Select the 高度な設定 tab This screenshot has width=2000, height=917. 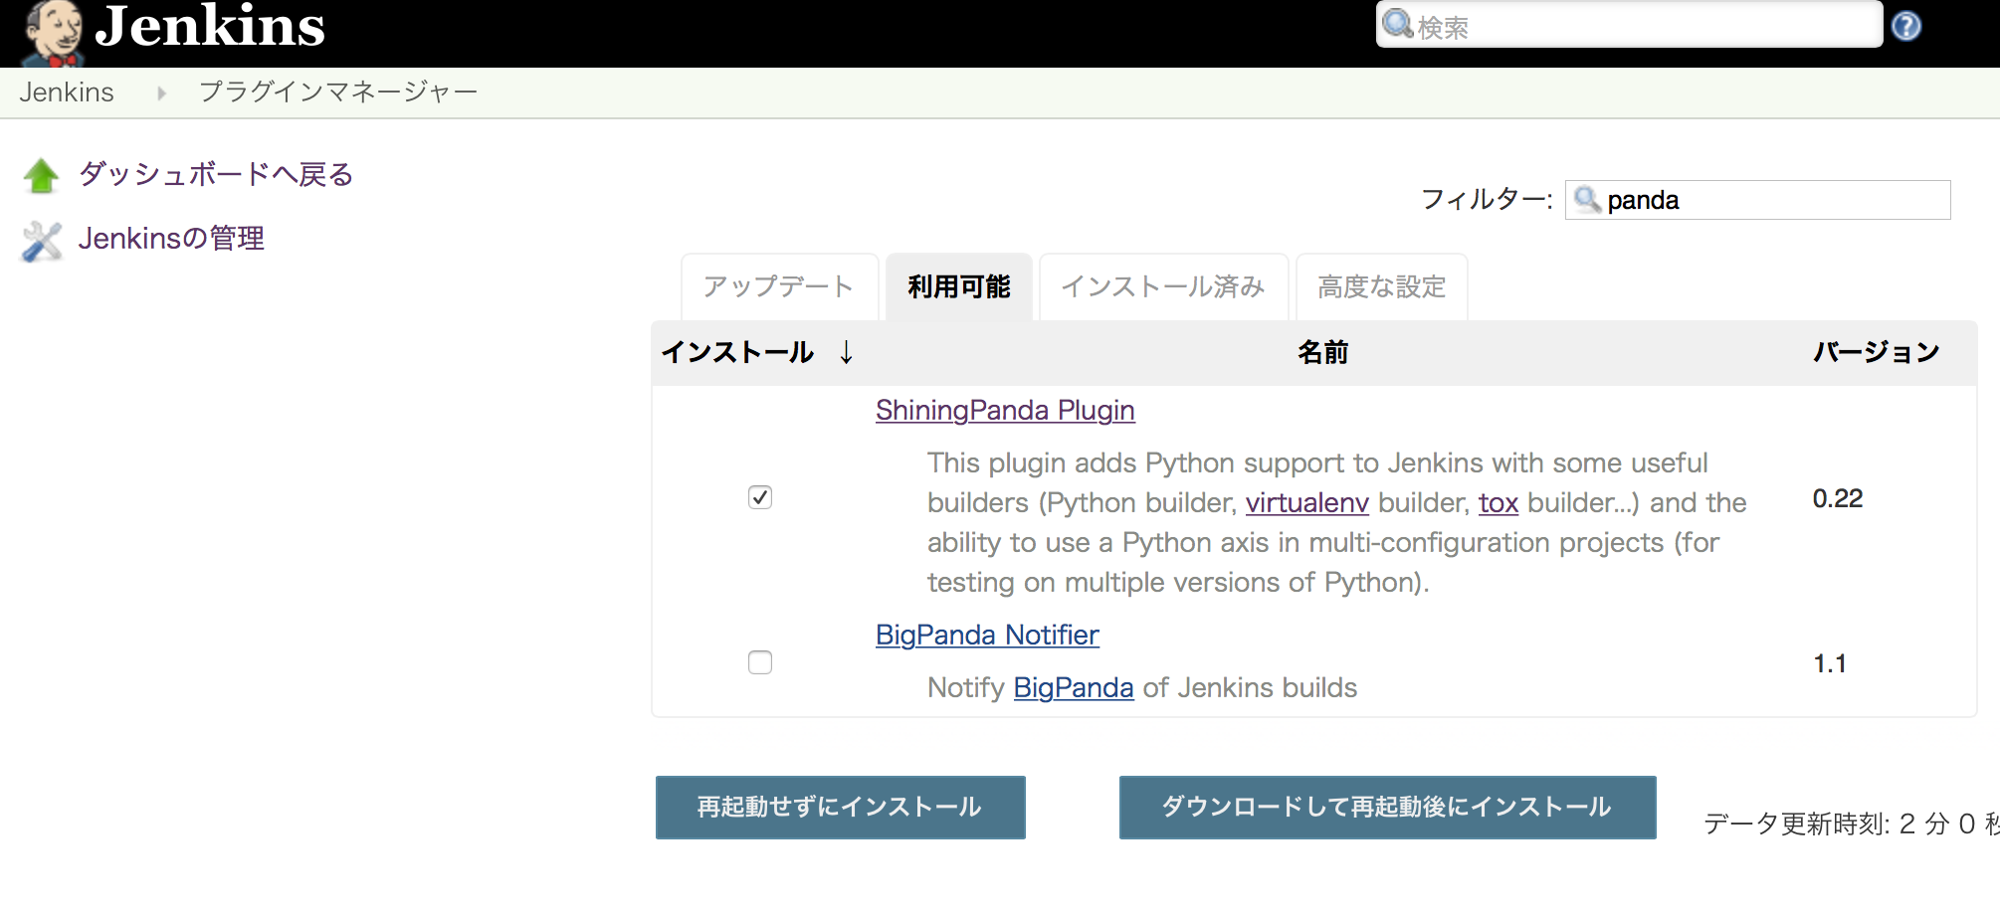click(x=1381, y=286)
